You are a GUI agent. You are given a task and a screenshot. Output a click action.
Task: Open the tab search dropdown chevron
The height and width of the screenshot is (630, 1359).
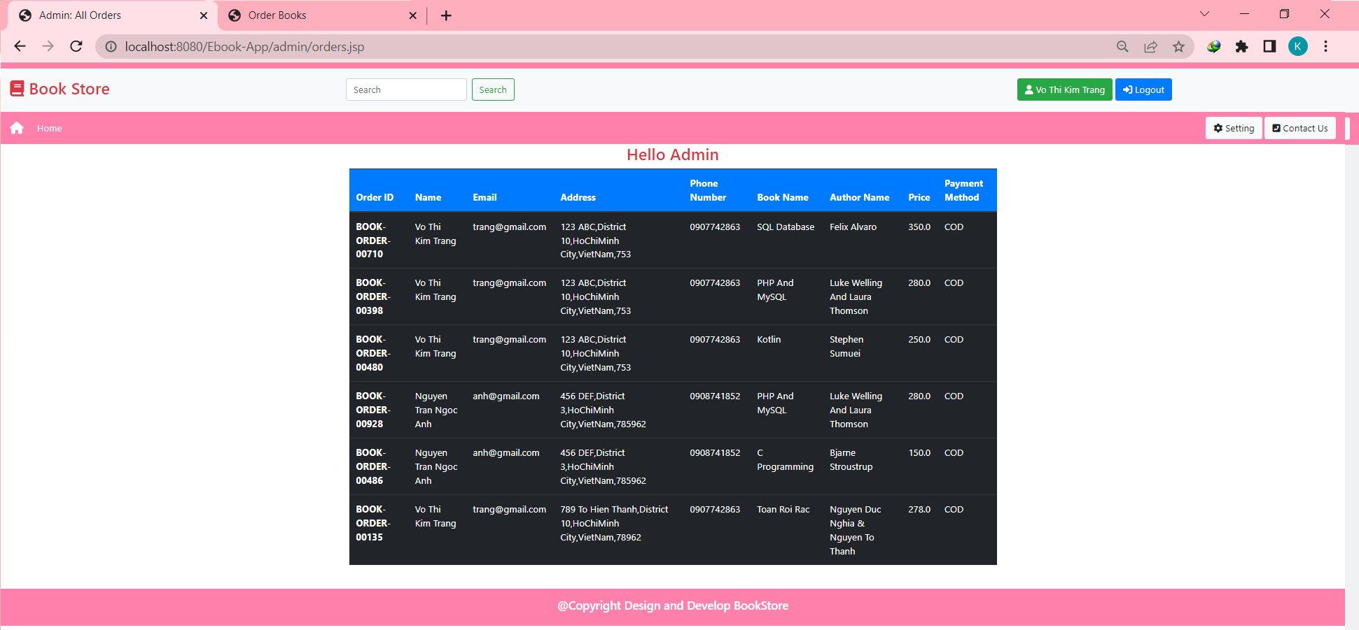1204,14
